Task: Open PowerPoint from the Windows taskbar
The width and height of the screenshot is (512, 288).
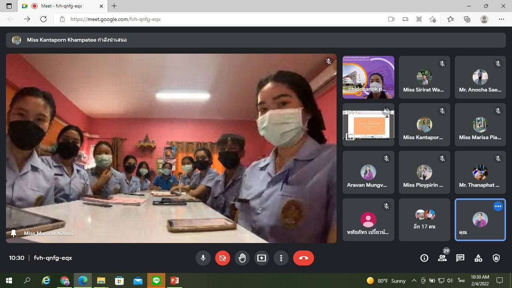Action: (x=174, y=280)
